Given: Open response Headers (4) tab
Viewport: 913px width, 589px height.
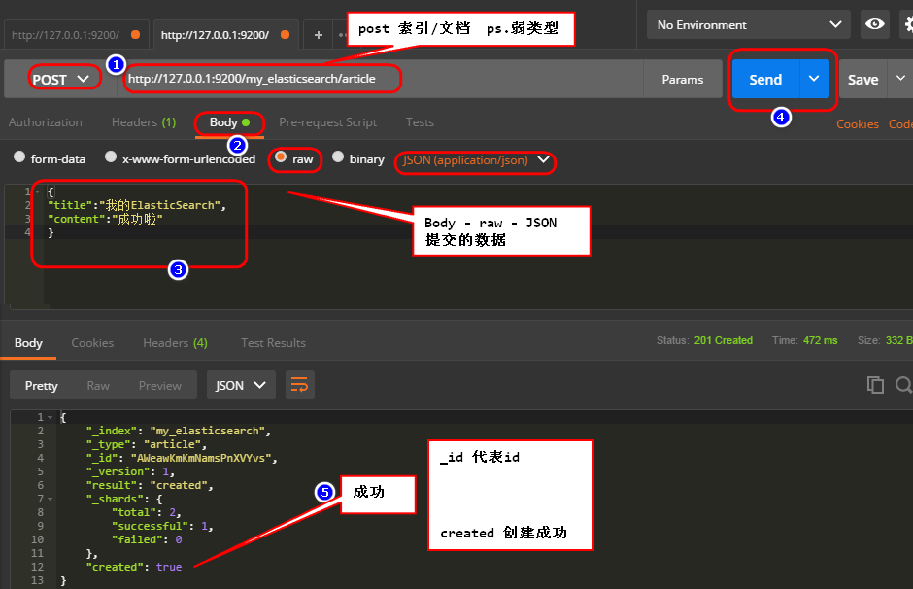Looking at the screenshot, I should pyautogui.click(x=175, y=342).
